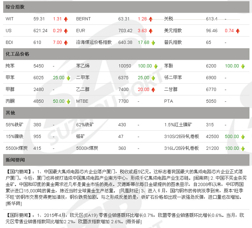
Task: Click the MTBE price 7700
Action: click(123, 101)
